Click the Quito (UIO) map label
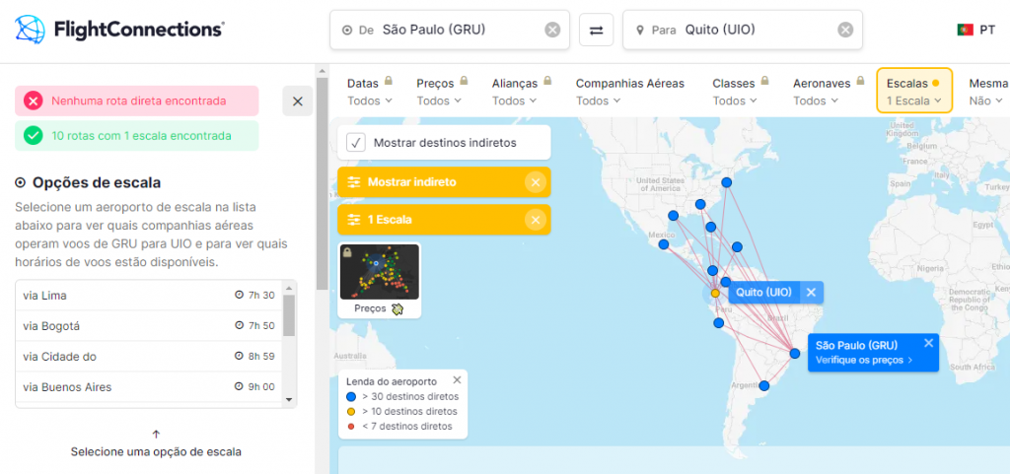 [x=764, y=292]
